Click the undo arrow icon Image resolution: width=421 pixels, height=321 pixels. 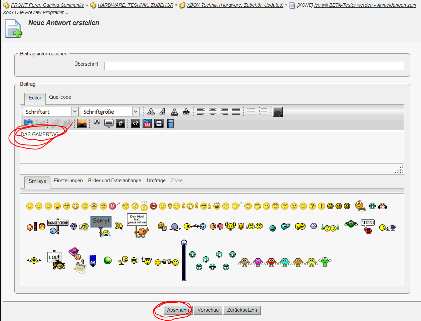pyautogui.click(x=29, y=123)
